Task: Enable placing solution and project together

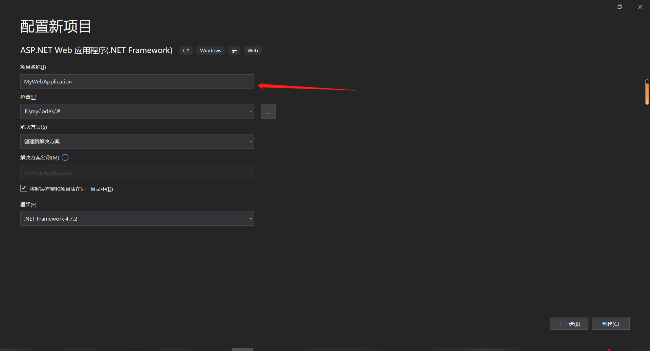Action: click(x=23, y=188)
